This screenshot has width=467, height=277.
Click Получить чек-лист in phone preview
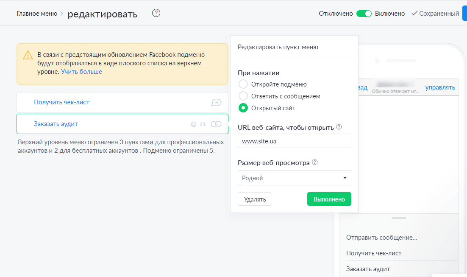pos(374,253)
